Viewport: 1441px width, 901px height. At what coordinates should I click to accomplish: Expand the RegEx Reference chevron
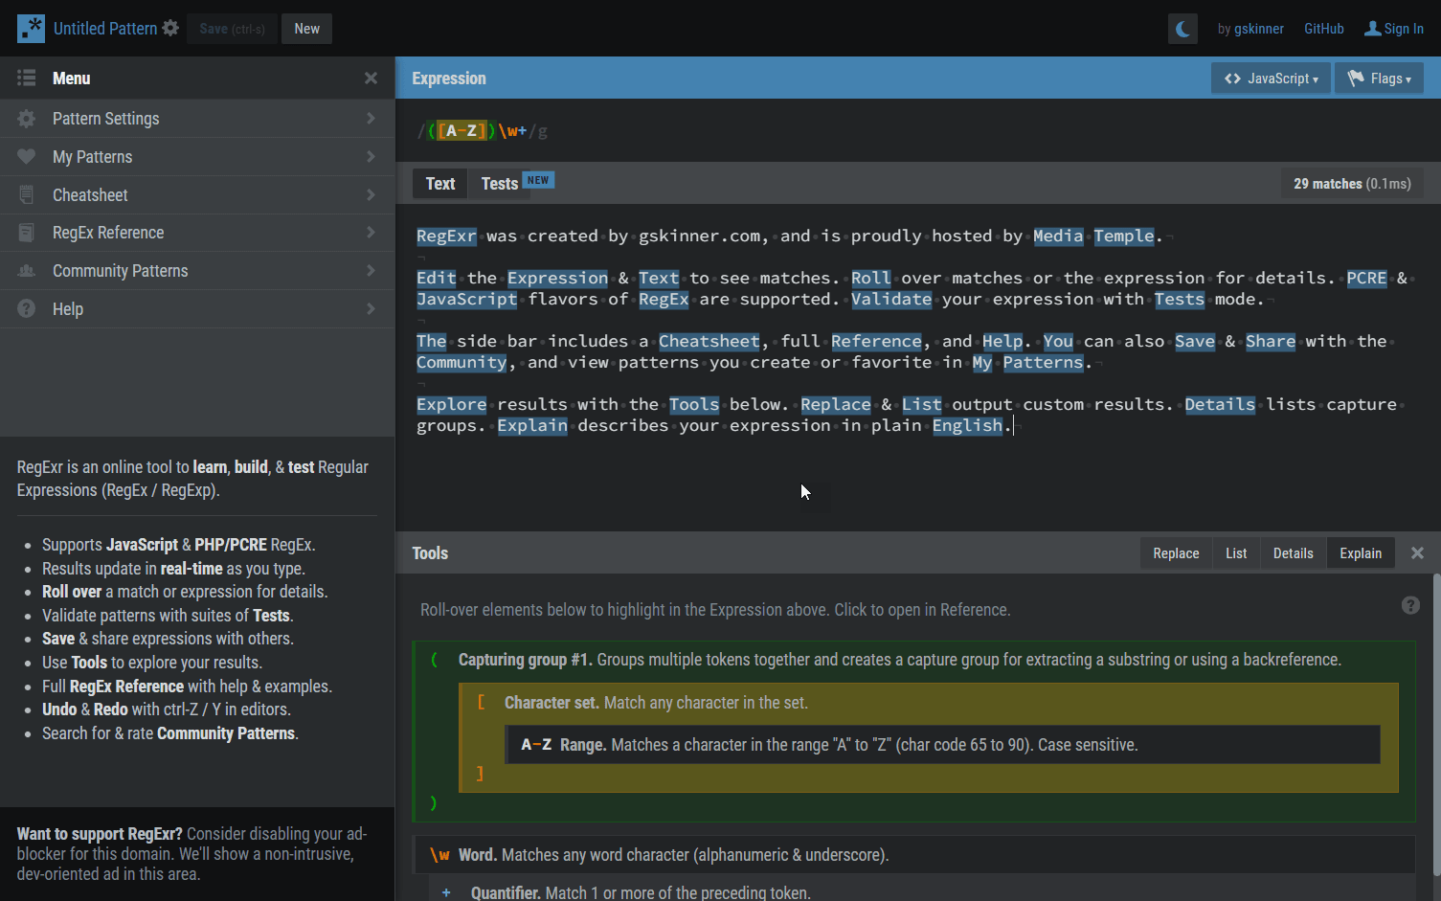pyautogui.click(x=371, y=233)
